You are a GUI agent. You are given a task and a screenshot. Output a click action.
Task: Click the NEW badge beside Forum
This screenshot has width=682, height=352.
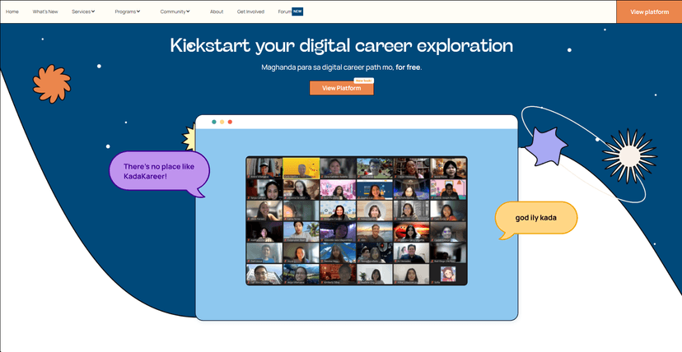coord(297,12)
